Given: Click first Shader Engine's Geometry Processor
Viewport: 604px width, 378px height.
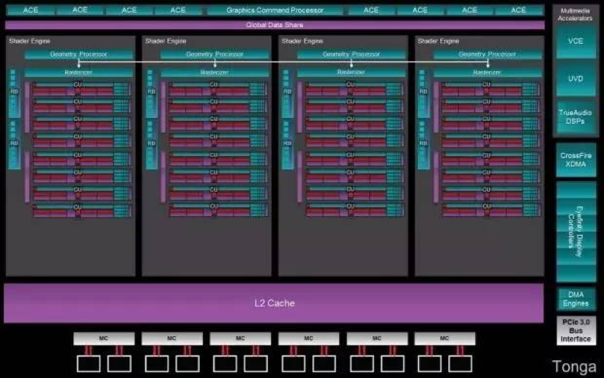Looking at the screenshot, I should click(x=79, y=55).
